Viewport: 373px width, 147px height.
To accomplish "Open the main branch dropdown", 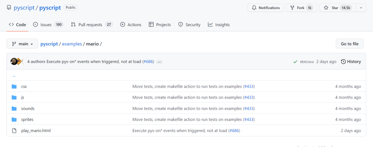I will [22, 44].
